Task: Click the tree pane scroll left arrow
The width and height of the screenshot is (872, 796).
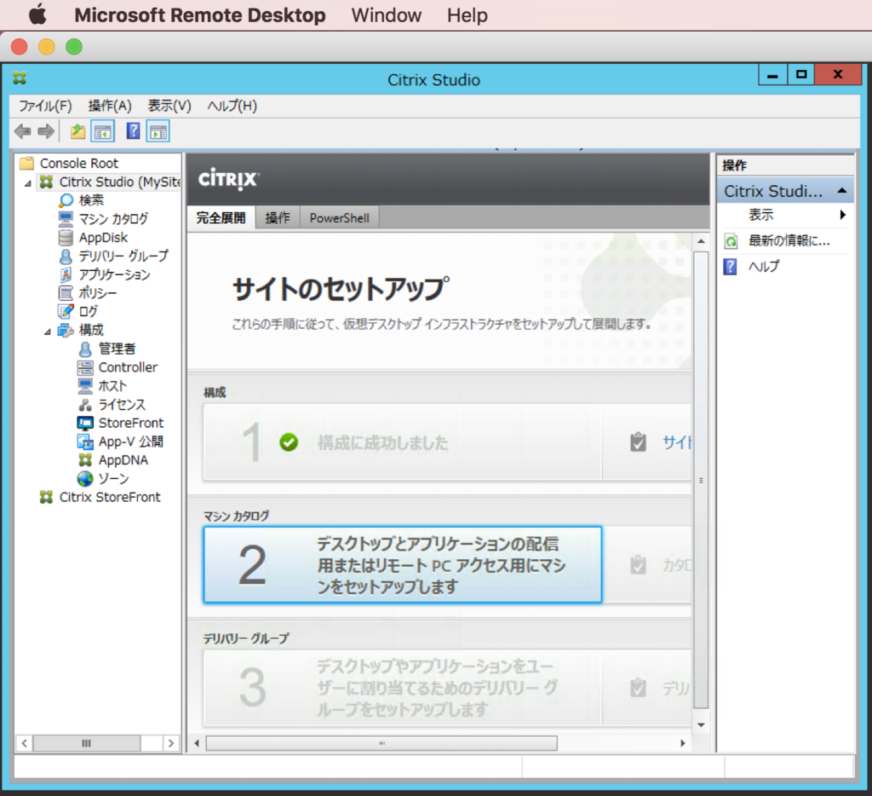Action: [x=24, y=743]
